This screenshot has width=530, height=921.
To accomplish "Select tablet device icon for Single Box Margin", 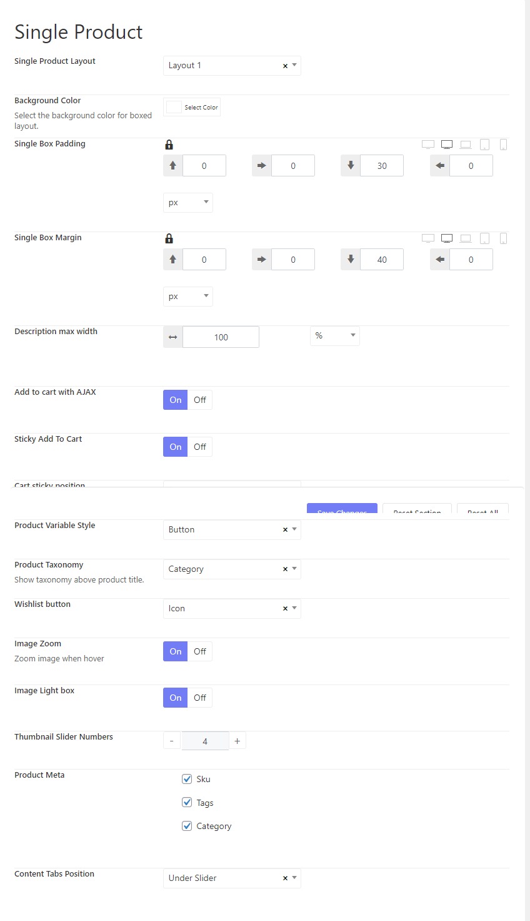I will 484,238.
